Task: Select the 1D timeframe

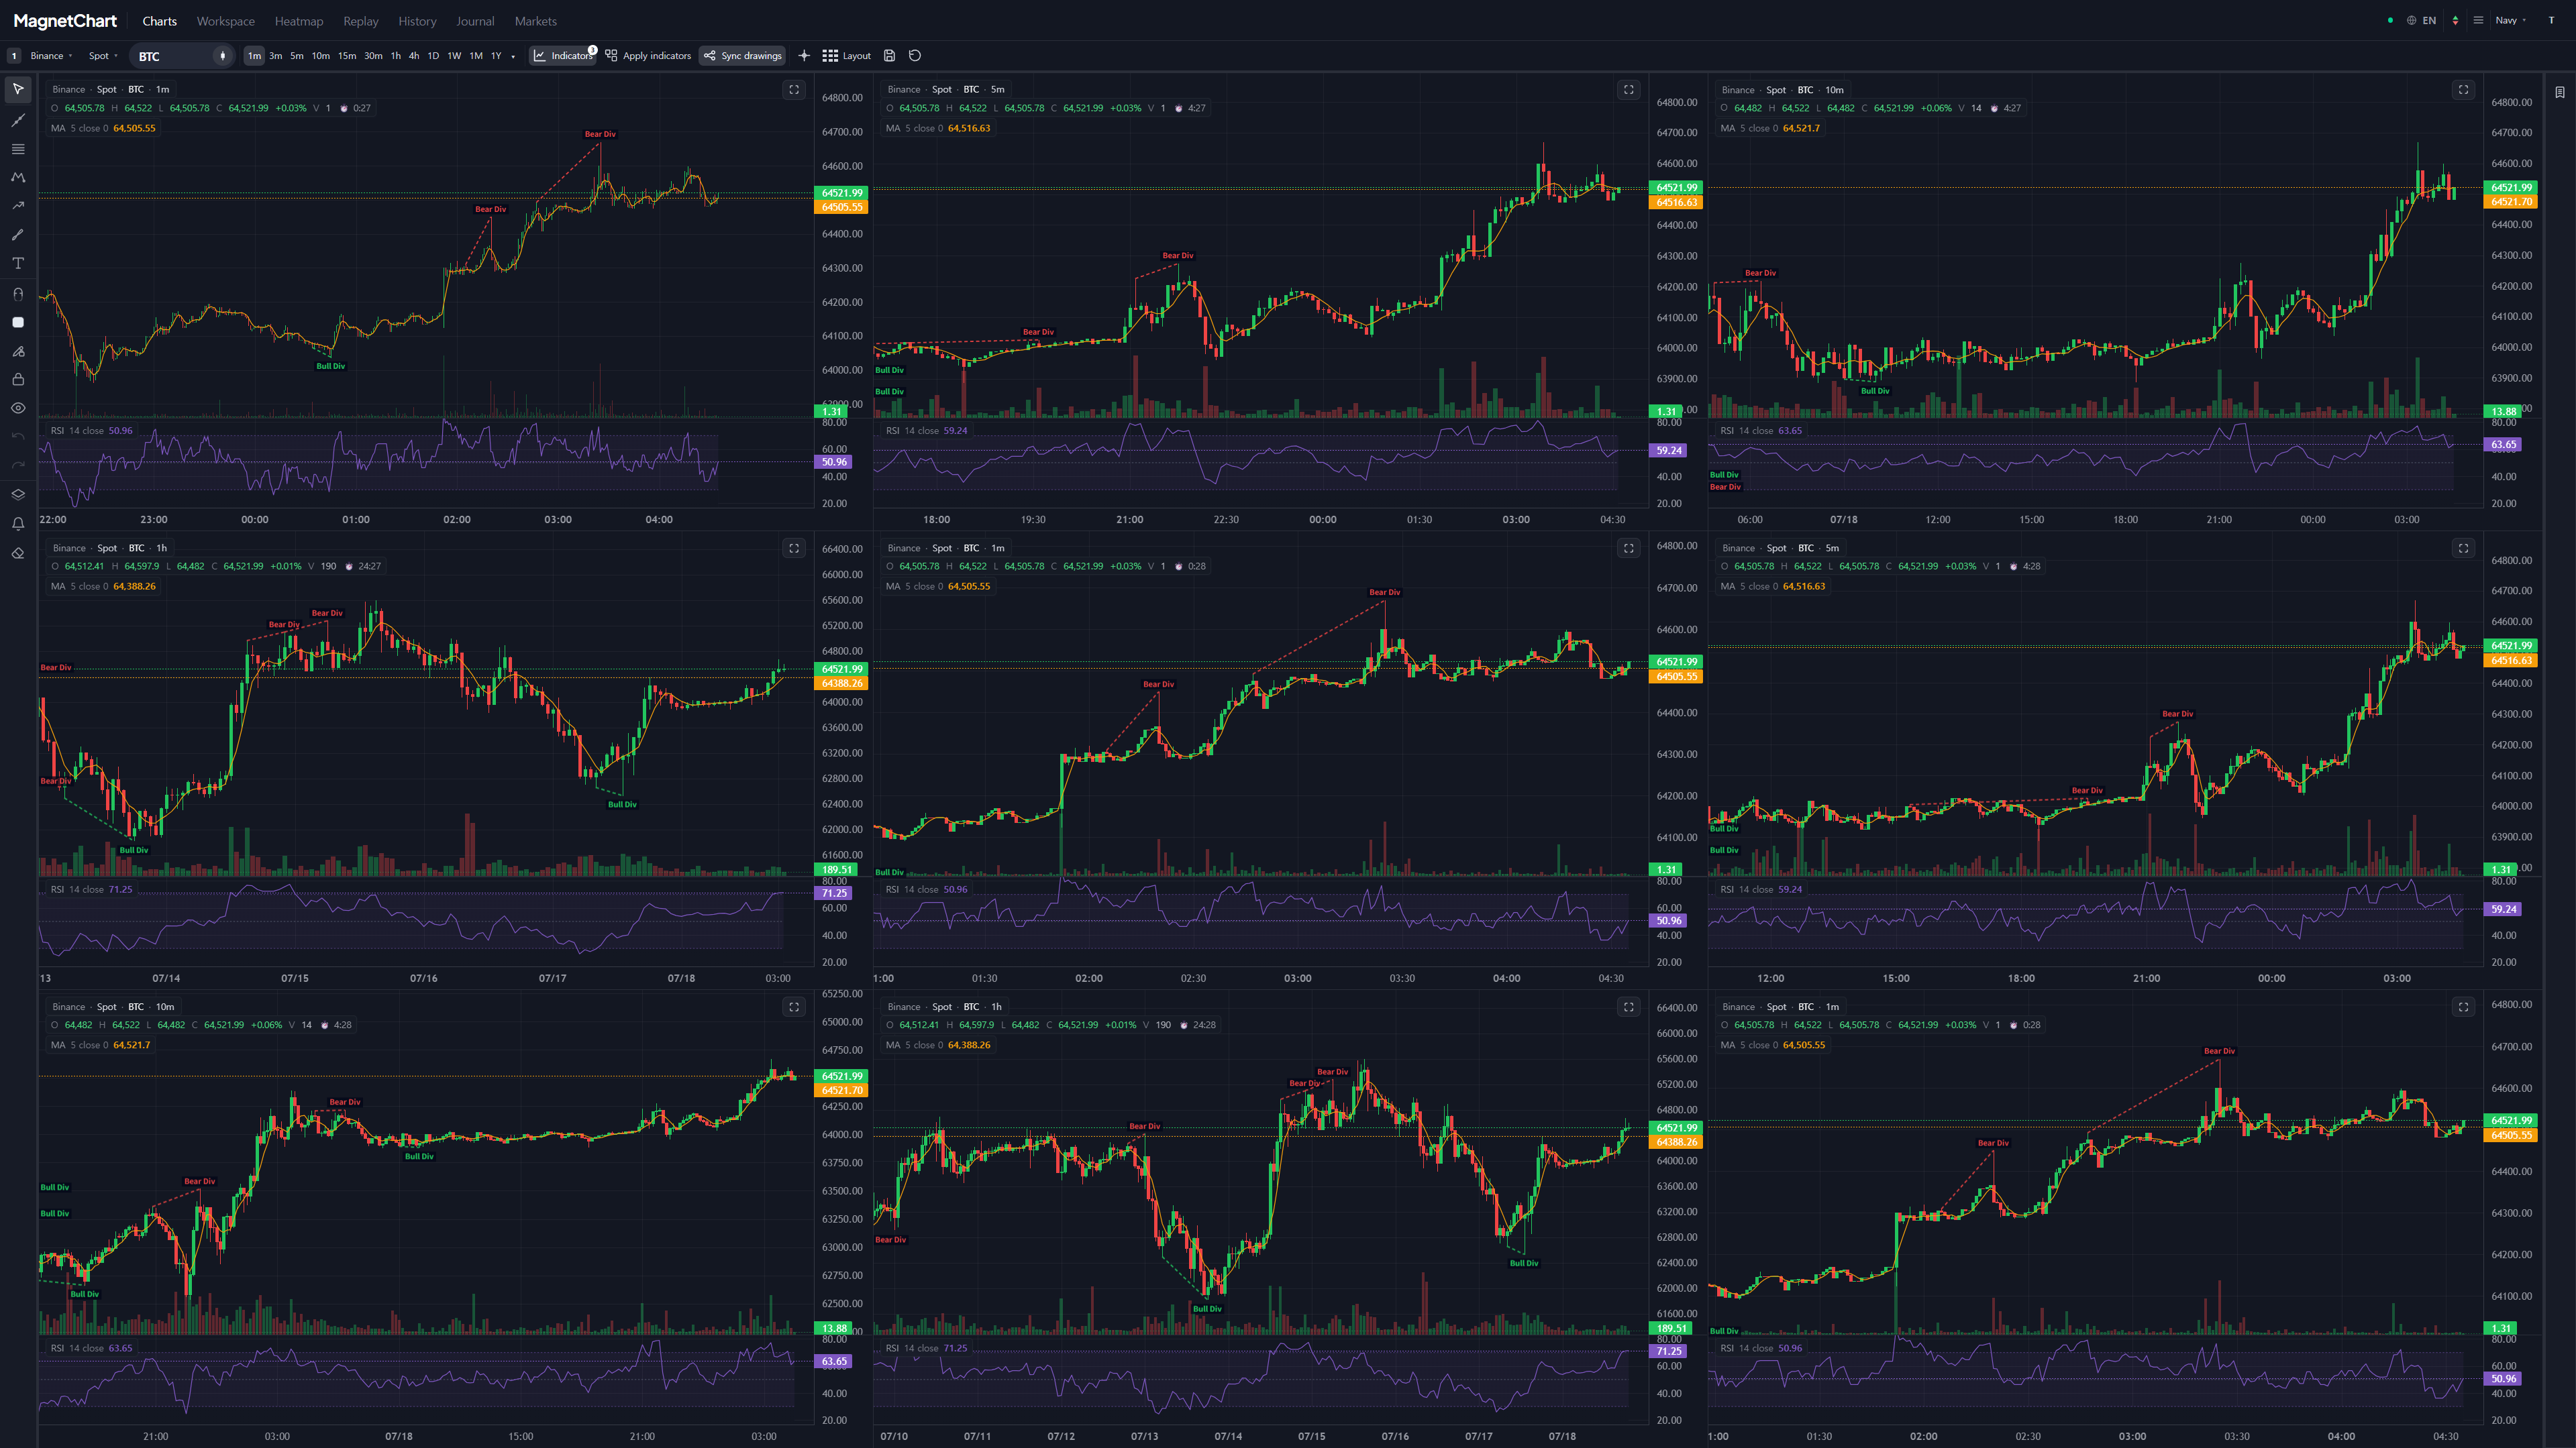Action: point(433,56)
